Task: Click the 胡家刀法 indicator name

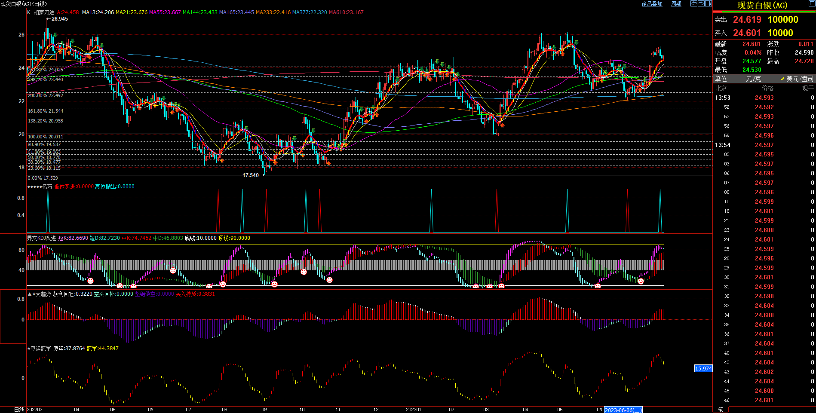Action: point(44,12)
